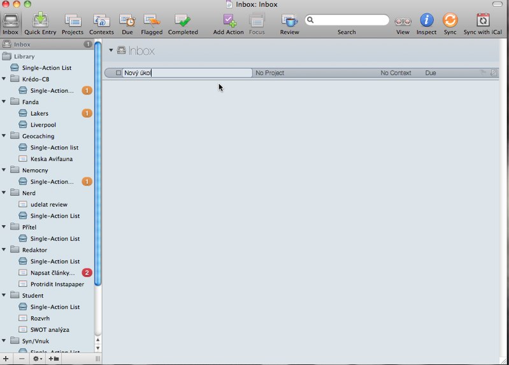509x365 pixels.
Task: Collapse the Inbox group heading
Action: [x=111, y=50]
